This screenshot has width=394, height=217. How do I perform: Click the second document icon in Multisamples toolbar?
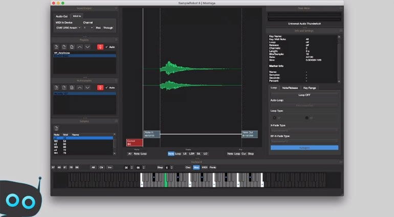pyautogui.click(x=64, y=87)
